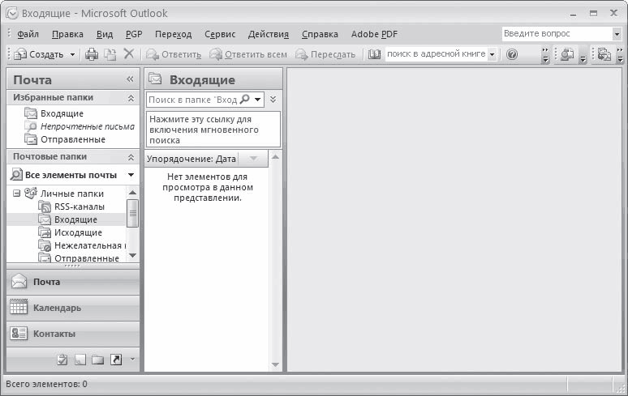Open the Folder List icon in navigation pane
Image resolution: width=628 pixels, height=396 pixels.
(x=97, y=360)
